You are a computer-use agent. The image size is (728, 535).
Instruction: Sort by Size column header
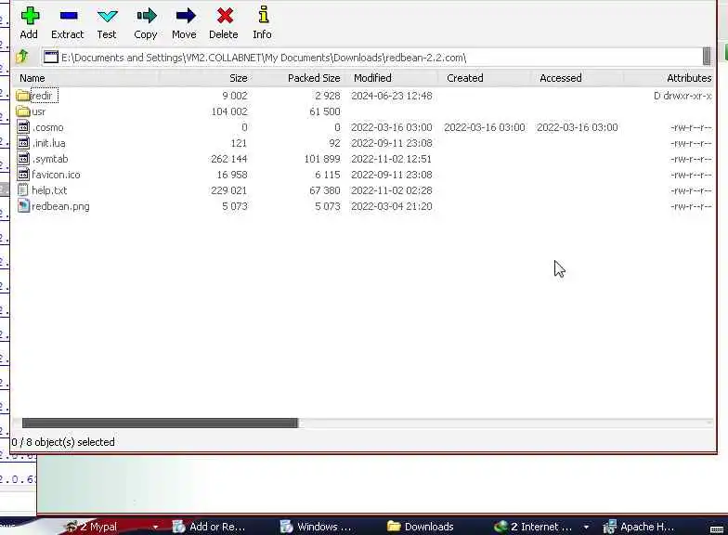click(238, 78)
